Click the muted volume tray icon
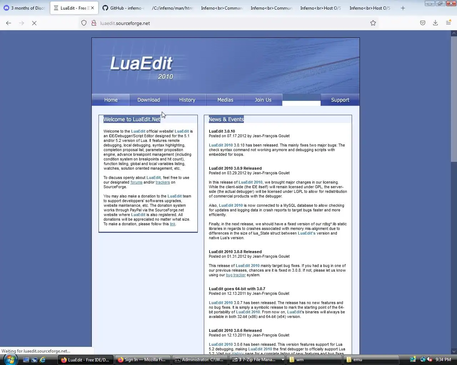457x365 pixels. point(430,360)
